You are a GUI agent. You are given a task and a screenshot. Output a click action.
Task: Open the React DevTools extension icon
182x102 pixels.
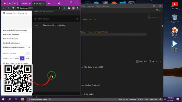click(x=65, y=8)
